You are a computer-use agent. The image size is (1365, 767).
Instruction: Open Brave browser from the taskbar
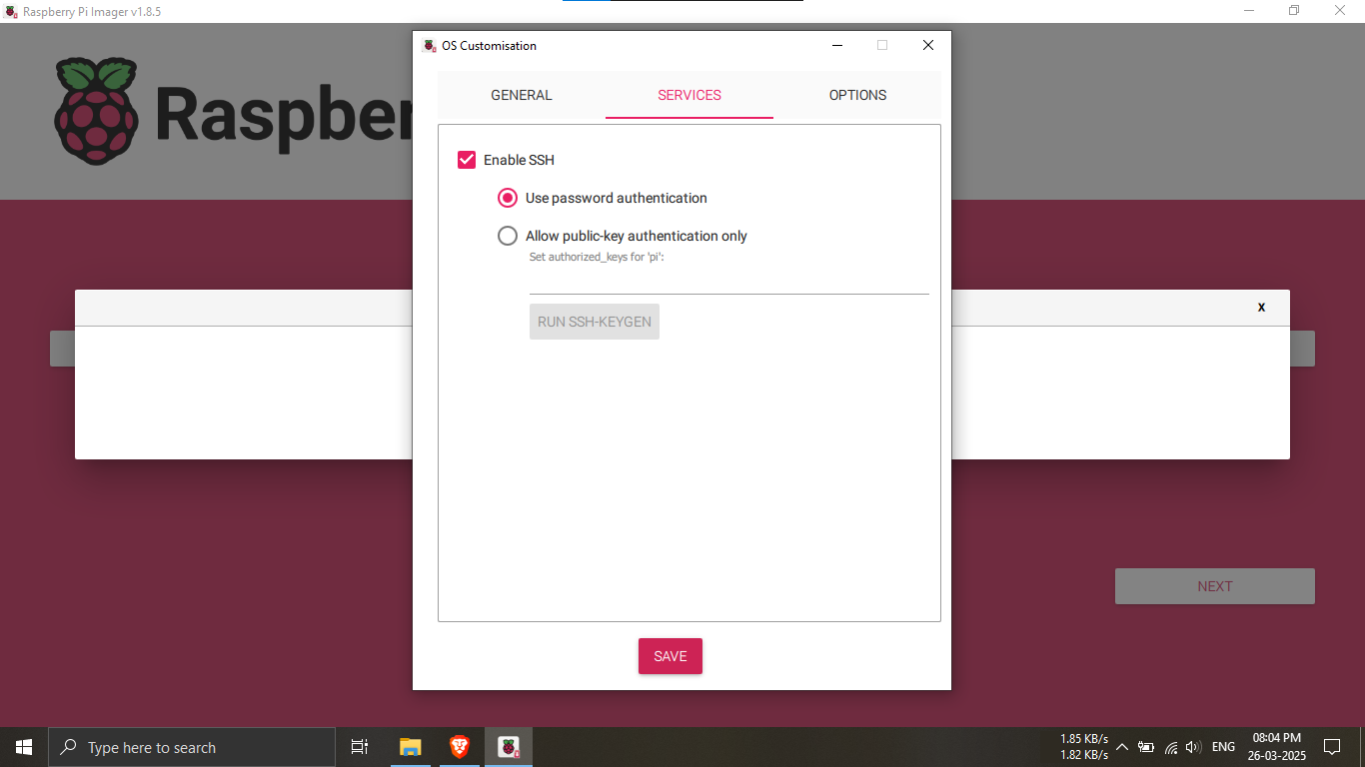click(459, 747)
